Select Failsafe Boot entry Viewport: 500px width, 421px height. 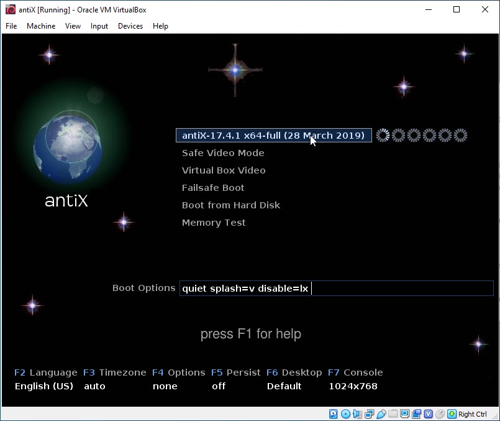pos(213,188)
